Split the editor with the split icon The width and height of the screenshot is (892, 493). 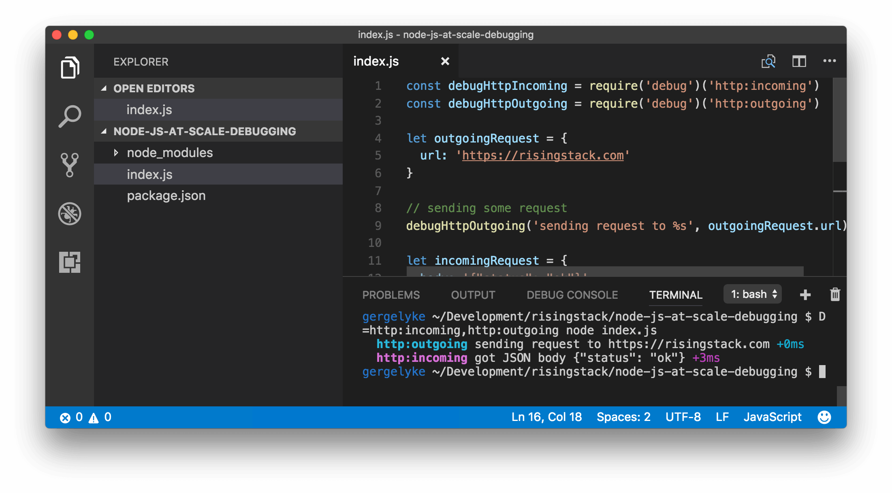pos(799,61)
